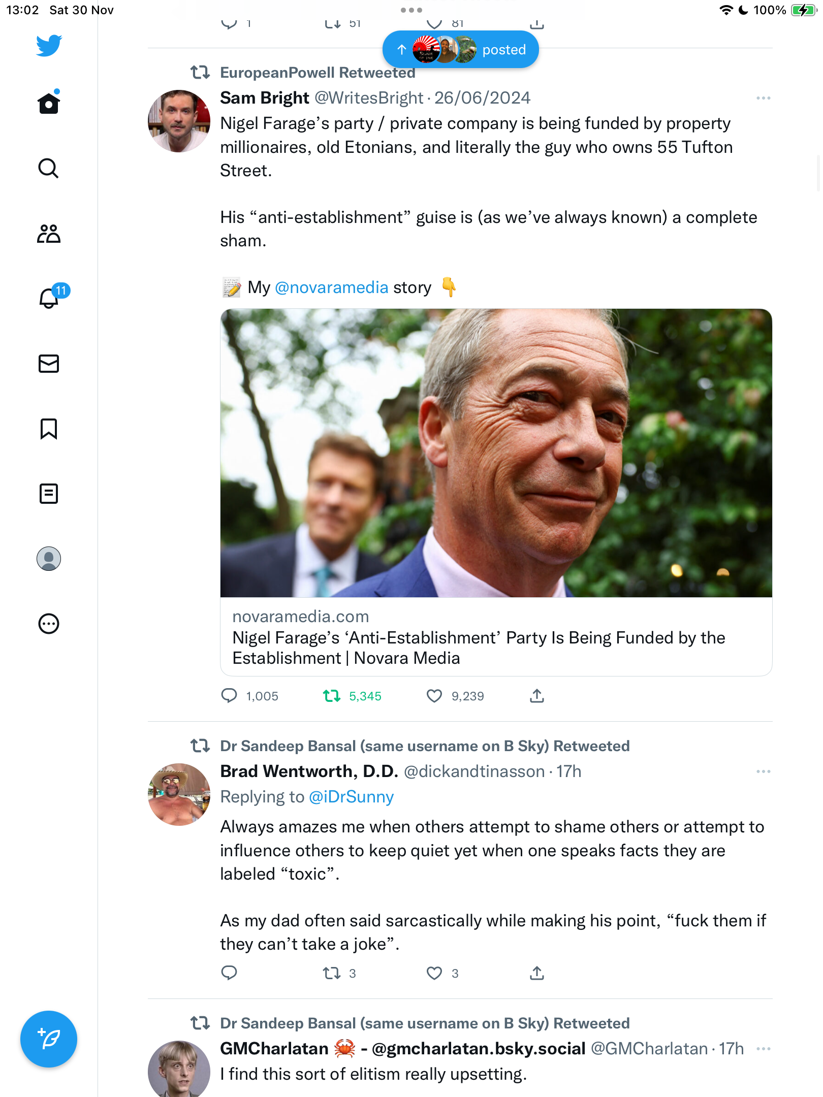Compose a new tweet with floating button
The width and height of the screenshot is (823, 1097).
click(49, 1039)
